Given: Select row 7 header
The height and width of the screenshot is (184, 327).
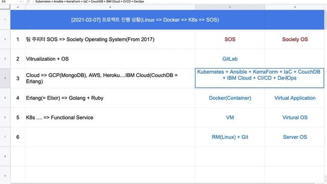Looking at the screenshot, I should pos(5,137).
